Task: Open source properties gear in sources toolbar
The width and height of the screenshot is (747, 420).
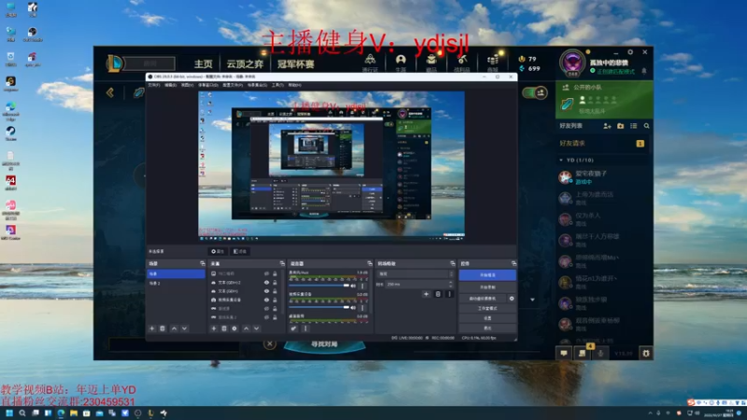Action: pyautogui.click(x=234, y=329)
